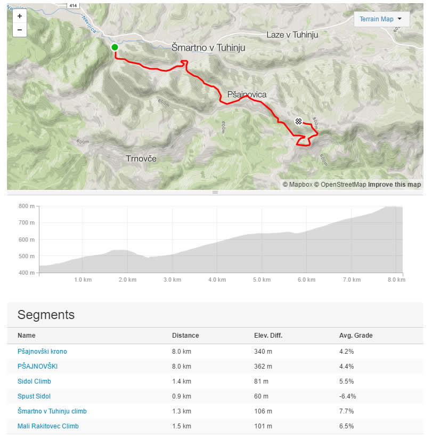Open the PŠAJNOVŠKI segment link
440x446 pixels.
point(37,367)
